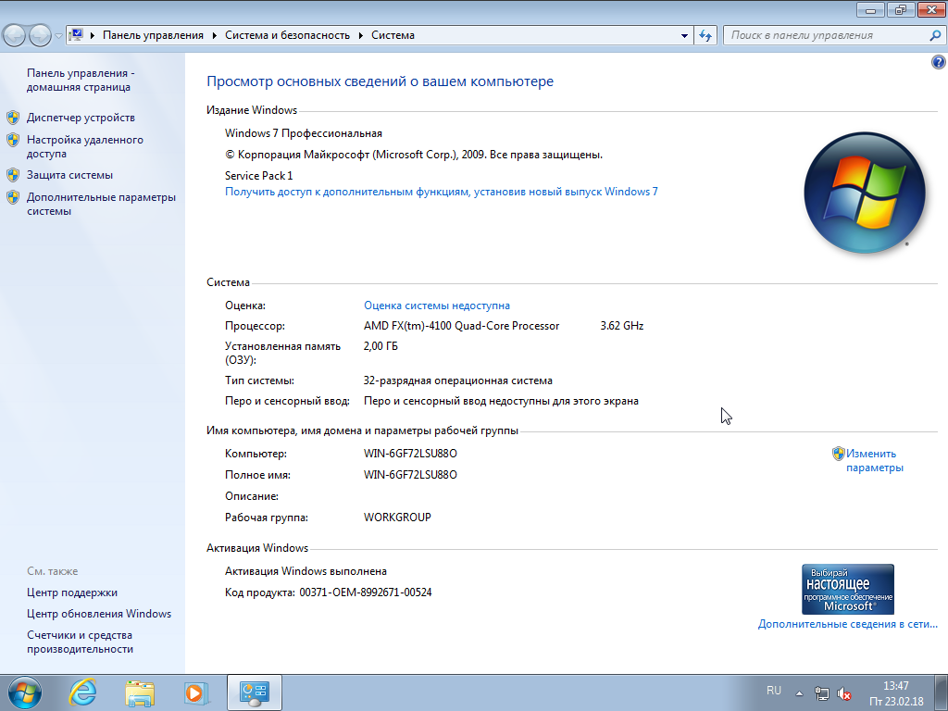Open Панель управления домашняя страница link
This screenshot has height=711, width=948.
(x=81, y=80)
